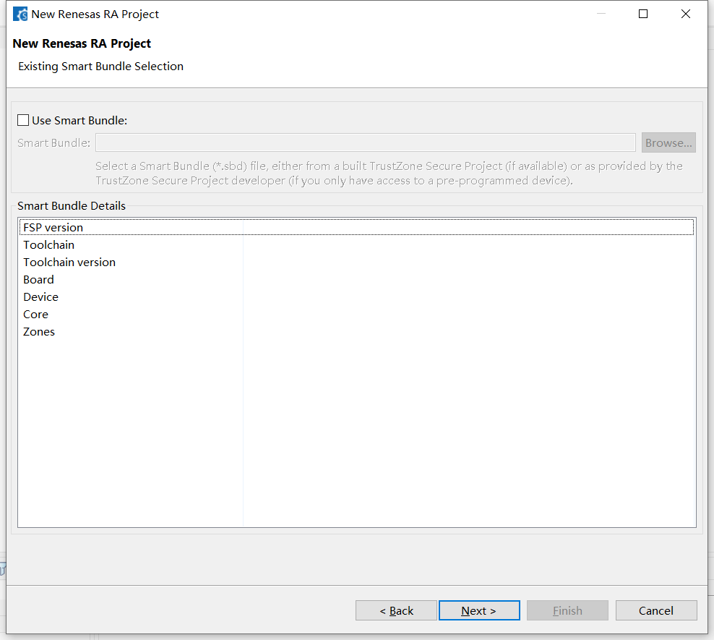Select the Board row

pos(356,279)
